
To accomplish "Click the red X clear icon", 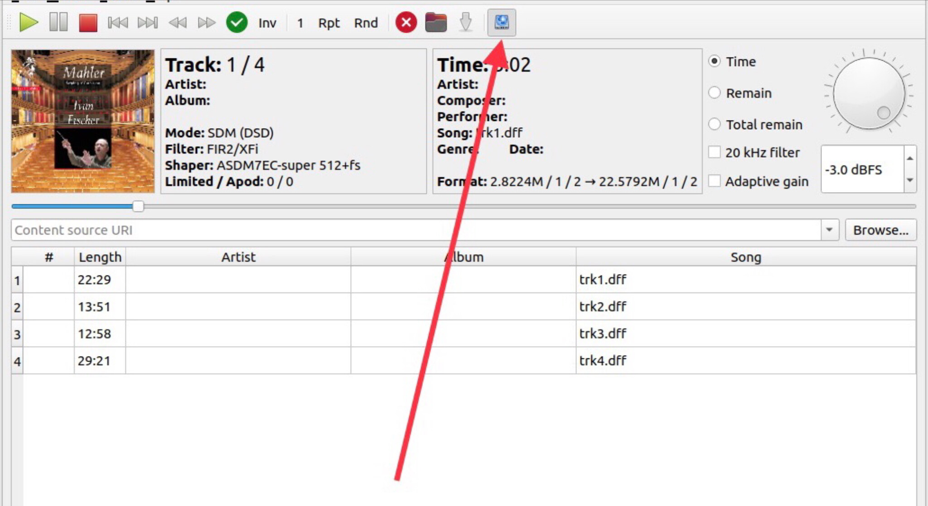I will 406,23.
